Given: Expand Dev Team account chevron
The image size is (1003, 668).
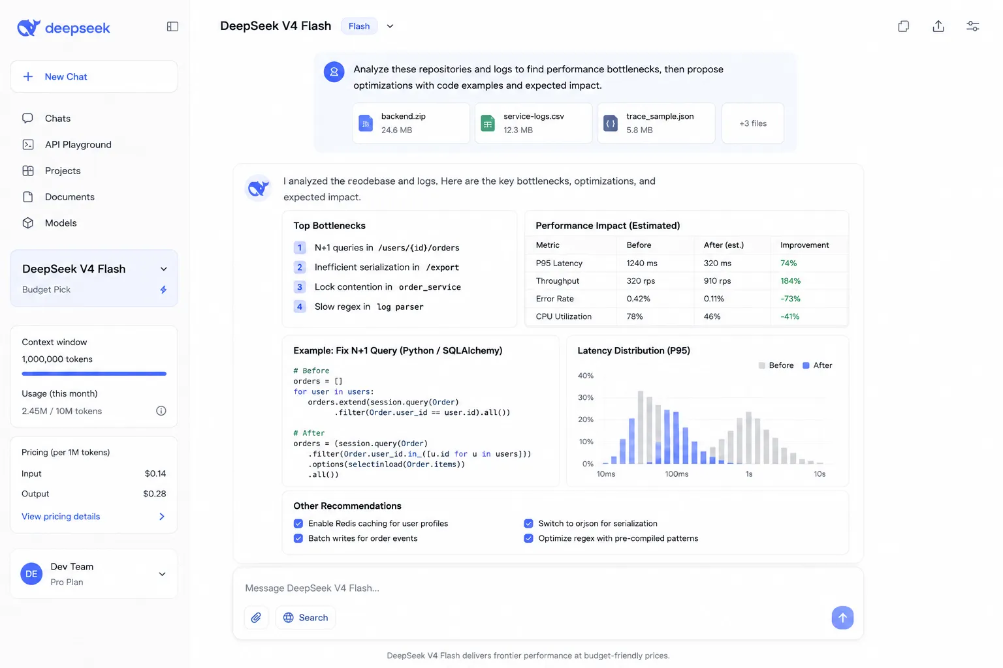Looking at the screenshot, I should pyautogui.click(x=163, y=574).
